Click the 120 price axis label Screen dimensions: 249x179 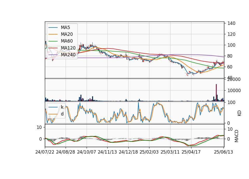pos(231,34)
